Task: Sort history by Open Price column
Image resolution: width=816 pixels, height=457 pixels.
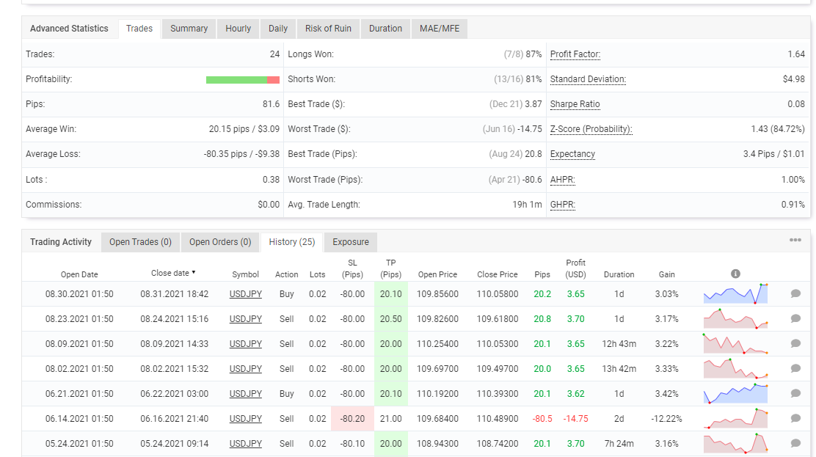Action: [x=437, y=274]
